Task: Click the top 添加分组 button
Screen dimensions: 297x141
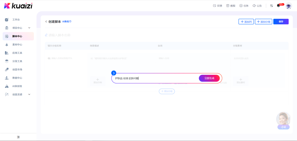Action: point(263,22)
